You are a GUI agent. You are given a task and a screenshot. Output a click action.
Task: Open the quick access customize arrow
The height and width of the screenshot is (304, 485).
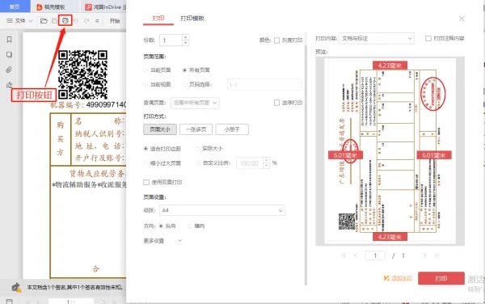click(97, 21)
